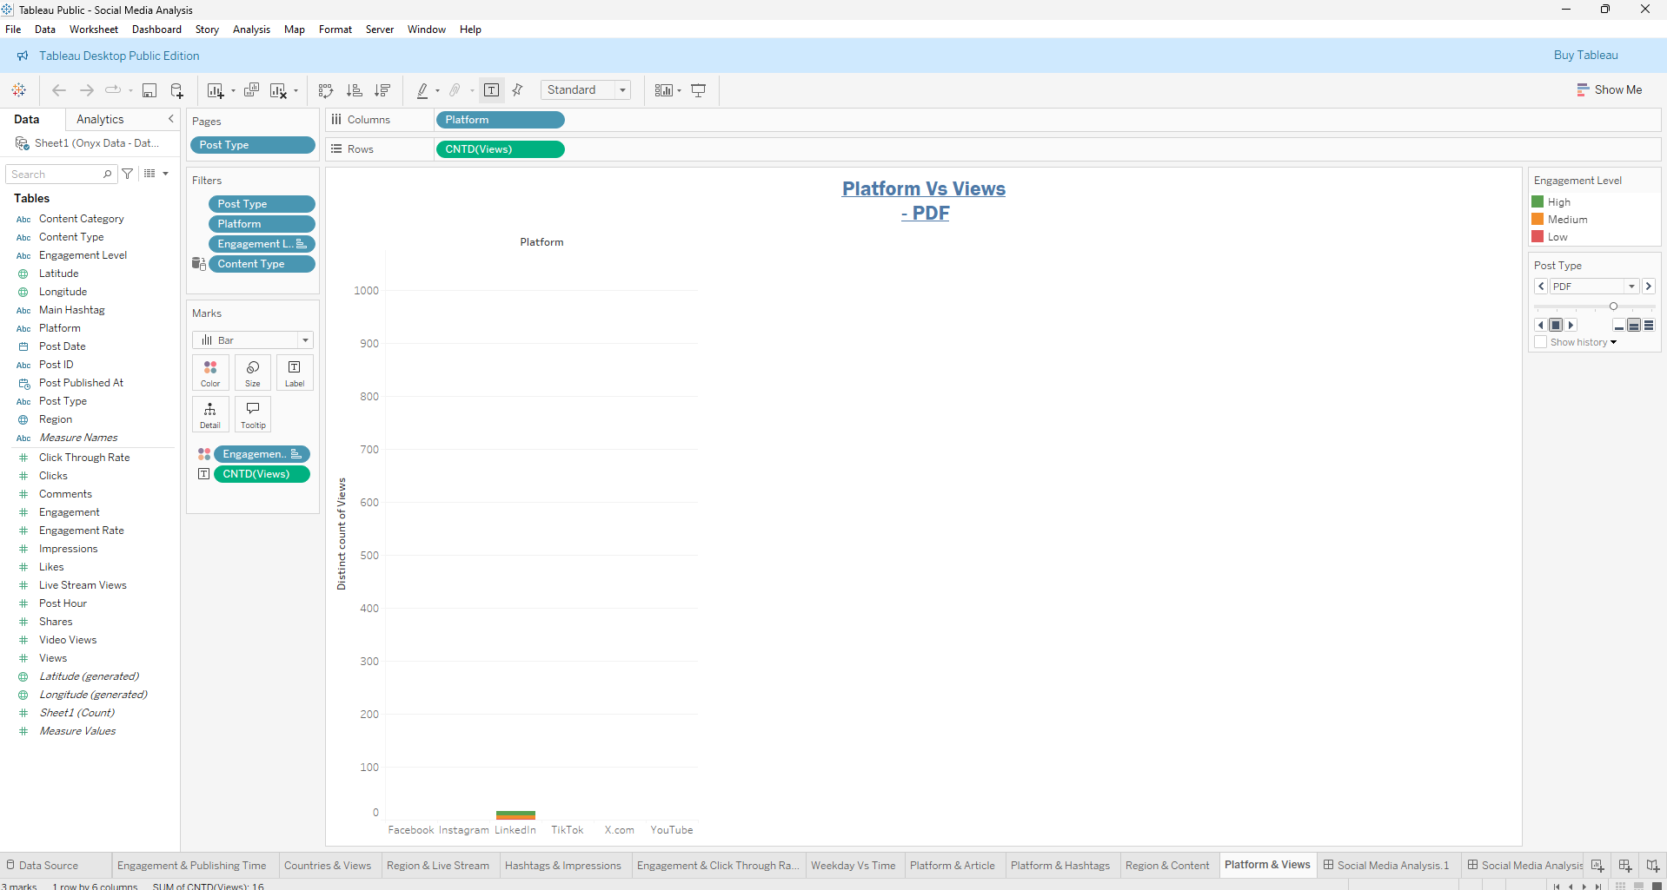The image size is (1667, 890).
Task: Enter Presentation mode icon
Action: 698,90
